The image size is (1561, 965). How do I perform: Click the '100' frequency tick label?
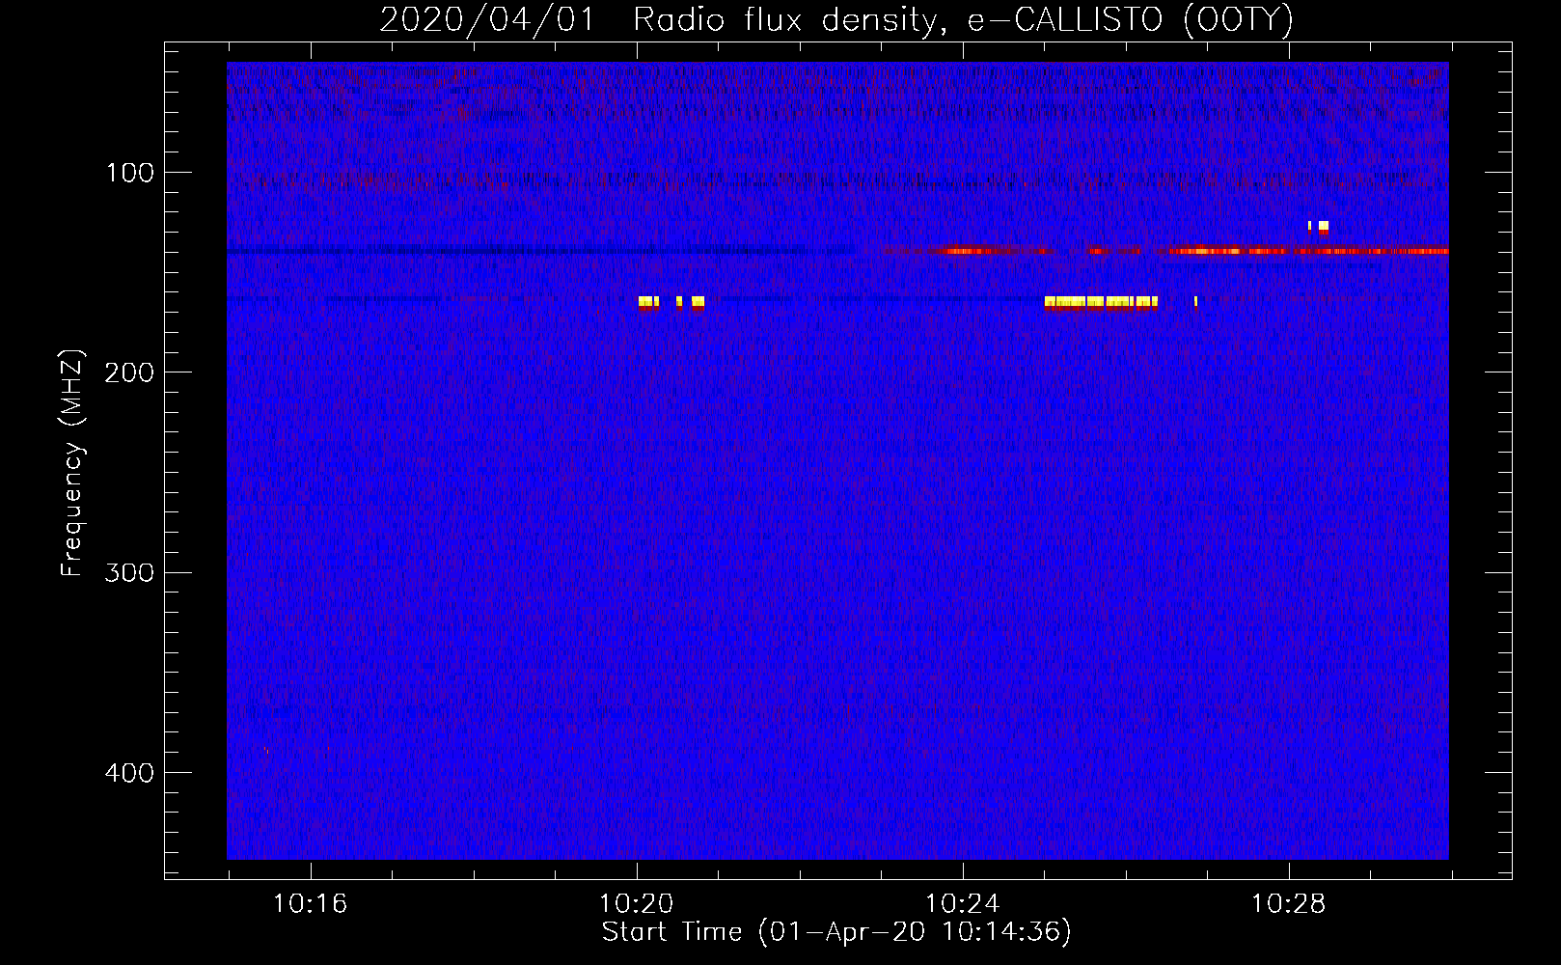(130, 173)
